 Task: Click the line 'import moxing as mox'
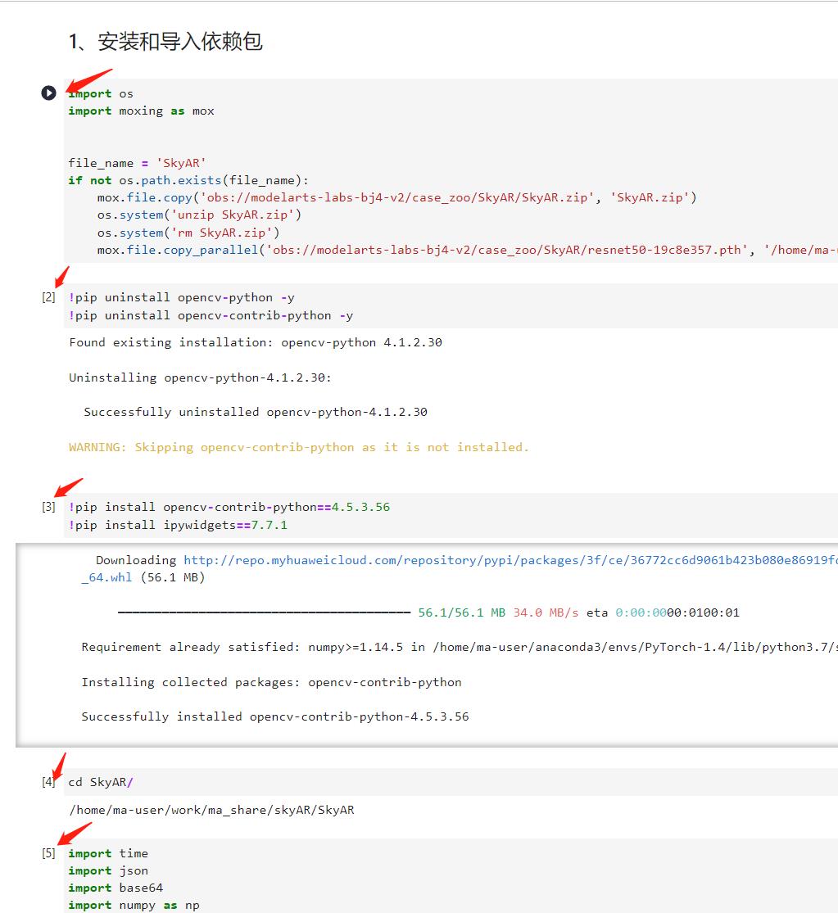tap(142, 111)
